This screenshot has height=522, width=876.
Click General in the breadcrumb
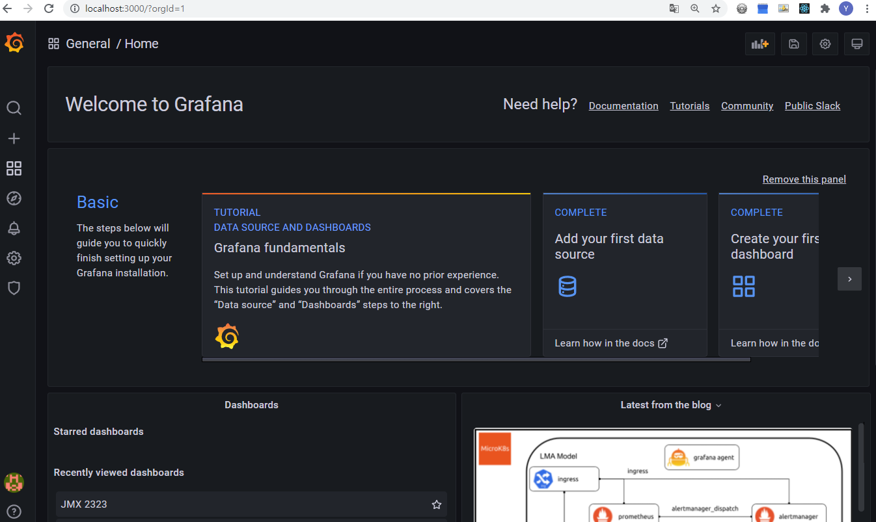(x=88, y=44)
